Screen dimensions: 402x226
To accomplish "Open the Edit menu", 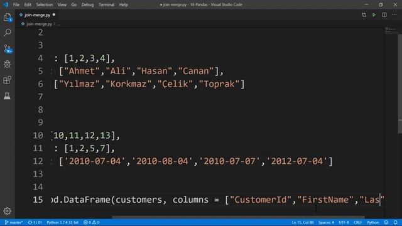I will tap(28, 4).
